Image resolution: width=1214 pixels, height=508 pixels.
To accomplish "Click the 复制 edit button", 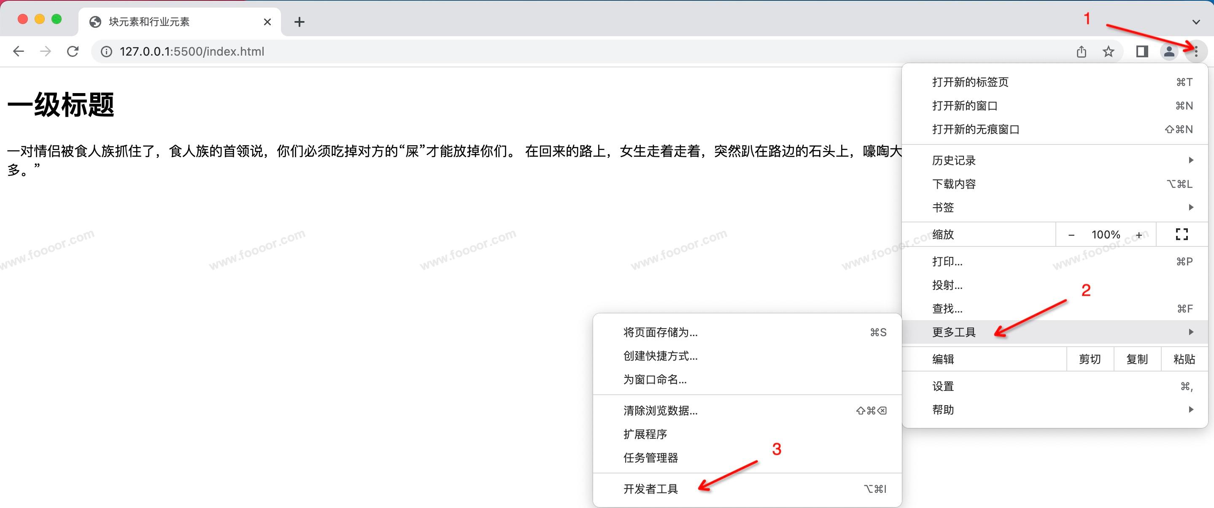I will point(1137,359).
